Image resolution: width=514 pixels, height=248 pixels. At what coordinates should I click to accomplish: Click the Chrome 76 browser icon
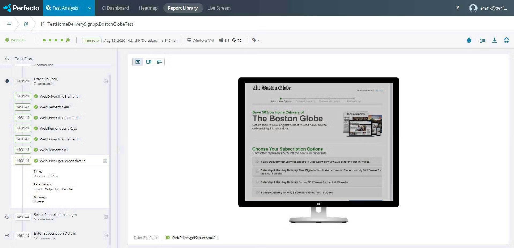(x=234, y=40)
